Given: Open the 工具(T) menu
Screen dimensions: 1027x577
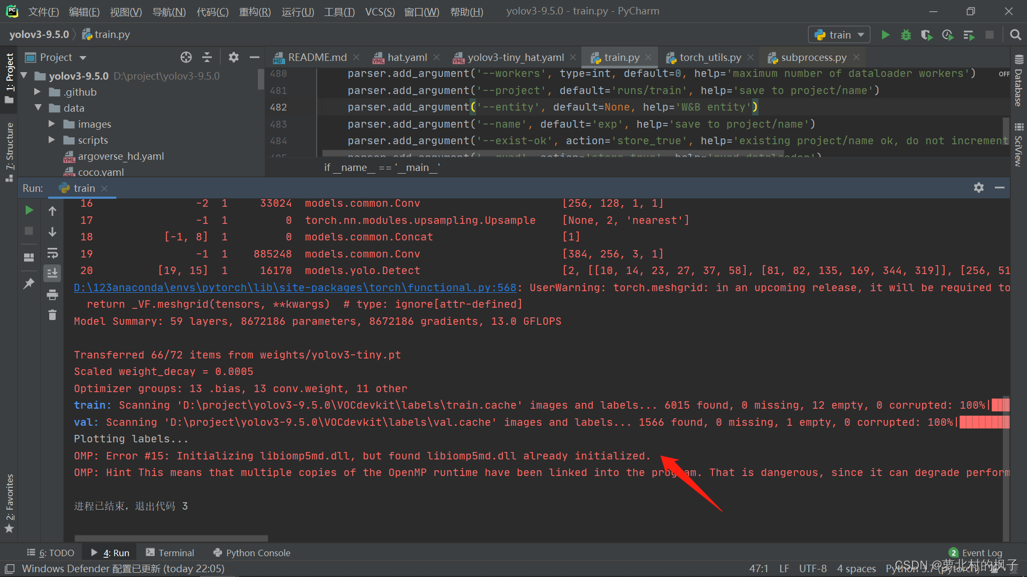Looking at the screenshot, I should pos(339,11).
